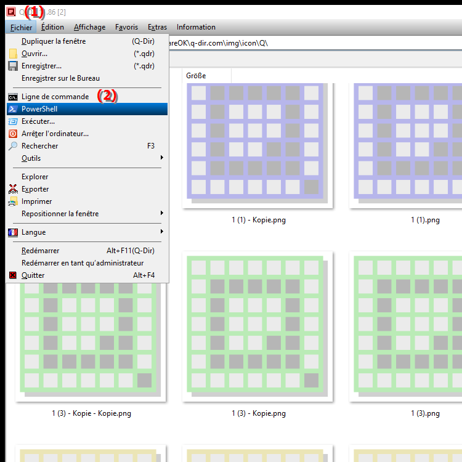Image resolution: width=462 pixels, height=462 pixels.
Task: Select Dupliquer la fenêtre entry
Action: (x=54, y=41)
